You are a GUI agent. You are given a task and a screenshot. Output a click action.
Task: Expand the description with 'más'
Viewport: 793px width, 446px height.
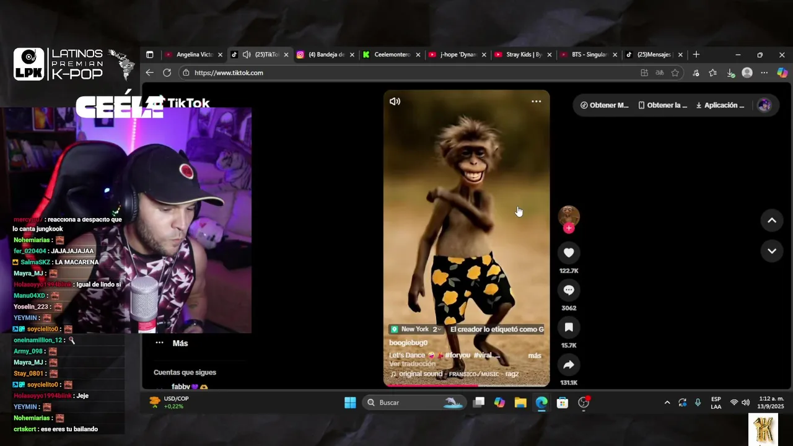point(534,356)
